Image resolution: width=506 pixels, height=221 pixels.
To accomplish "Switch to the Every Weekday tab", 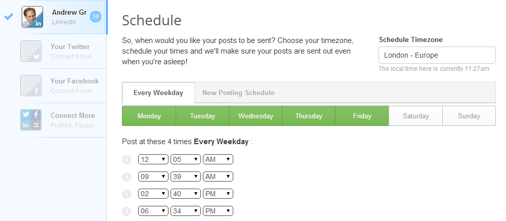I will [158, 93].
